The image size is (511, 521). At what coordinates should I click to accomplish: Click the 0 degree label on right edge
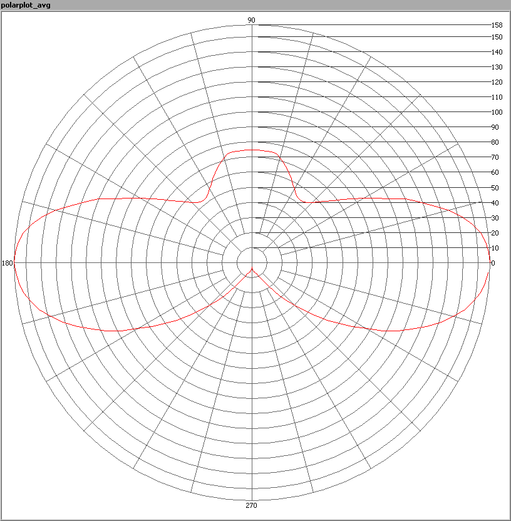493,263
